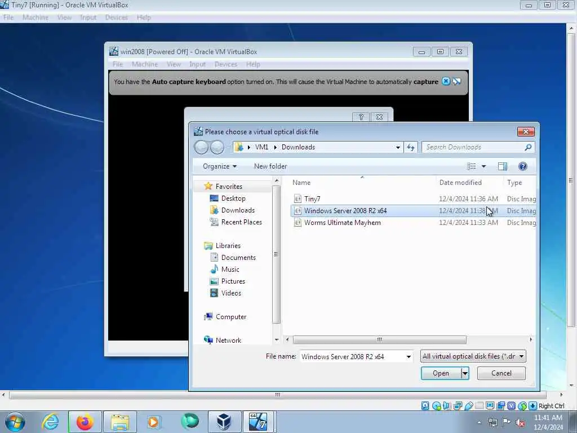Open win2008 window's Help menu
Viewport: 577px width, 433px height.
[x=253, y=64]
